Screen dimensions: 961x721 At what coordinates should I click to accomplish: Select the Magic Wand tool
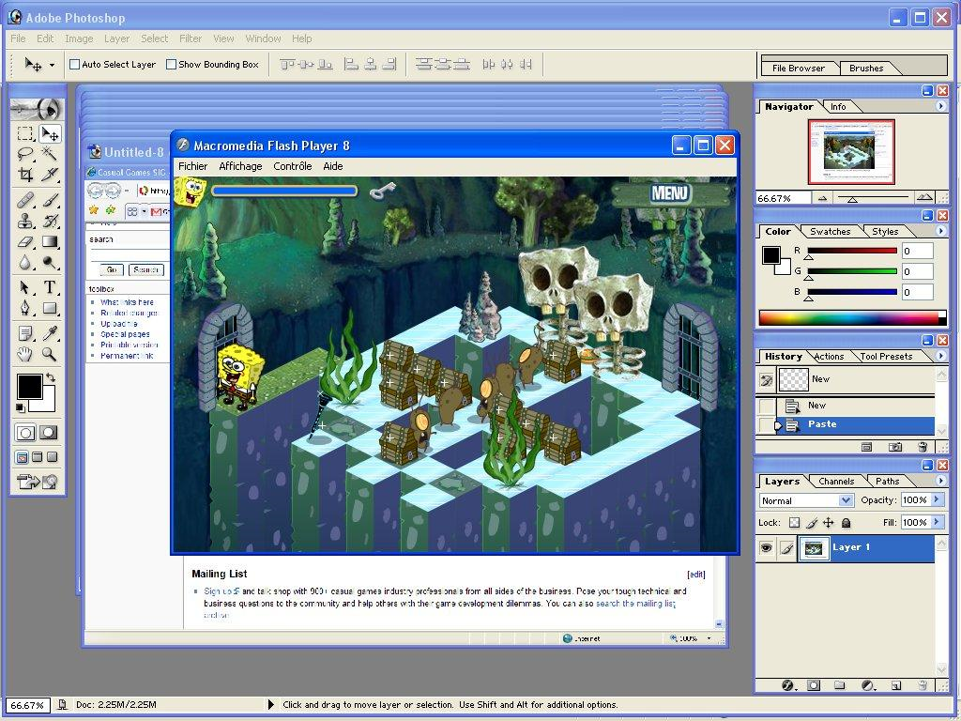50,153
